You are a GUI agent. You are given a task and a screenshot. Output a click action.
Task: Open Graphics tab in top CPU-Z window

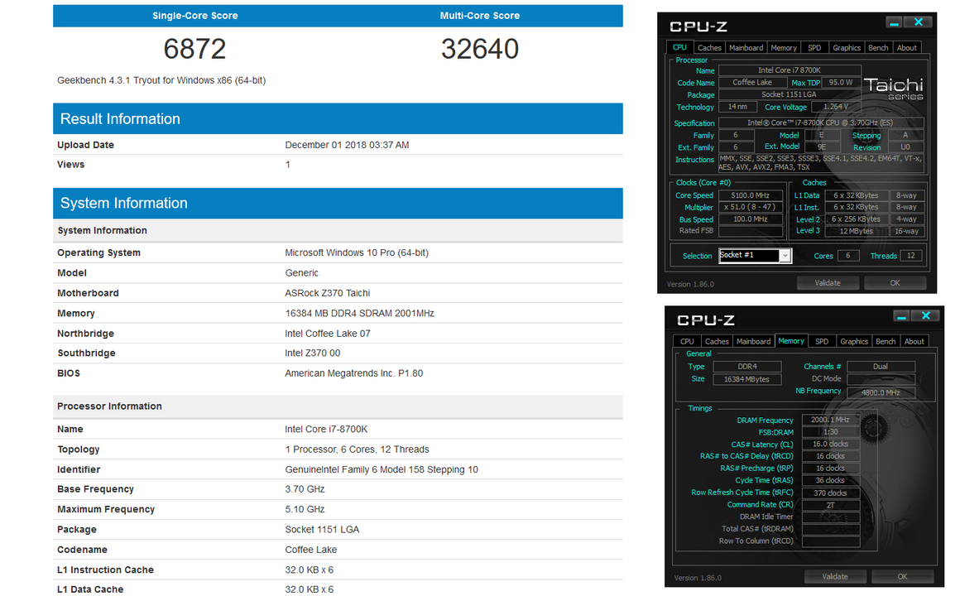pyautogui.click(x=847, y=48)
